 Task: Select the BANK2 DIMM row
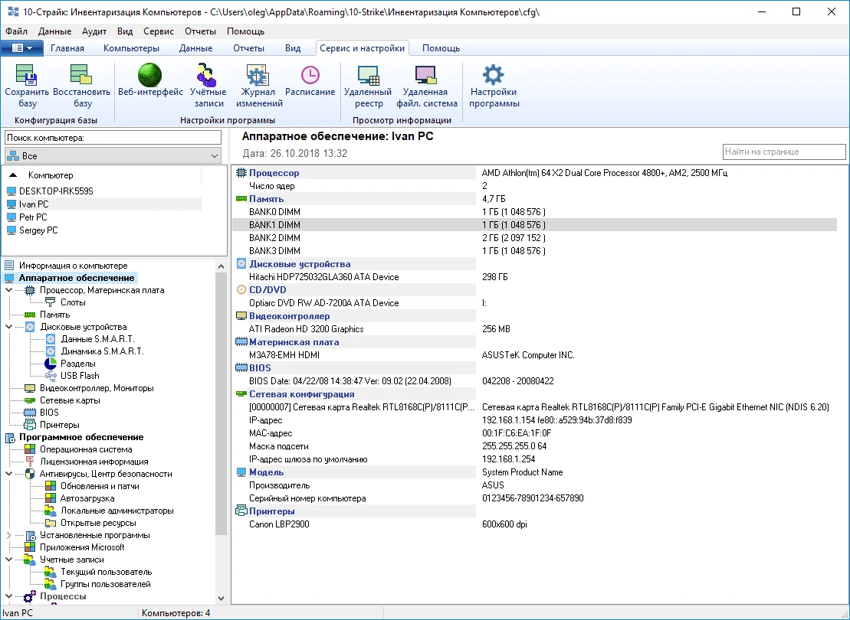click(534, 238)
